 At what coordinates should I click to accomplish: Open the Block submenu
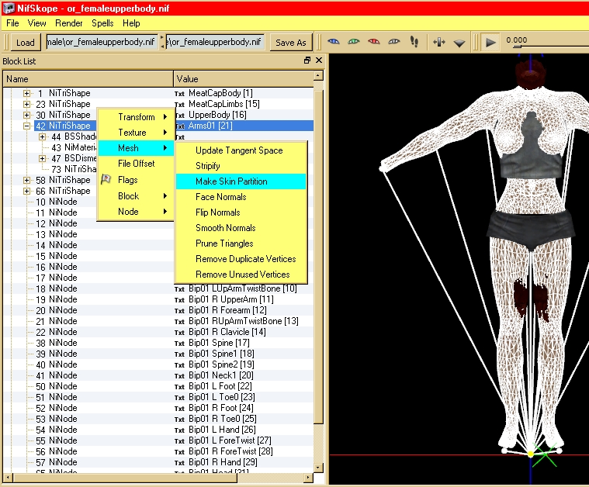pyautogui.click(x=136, y=195)
